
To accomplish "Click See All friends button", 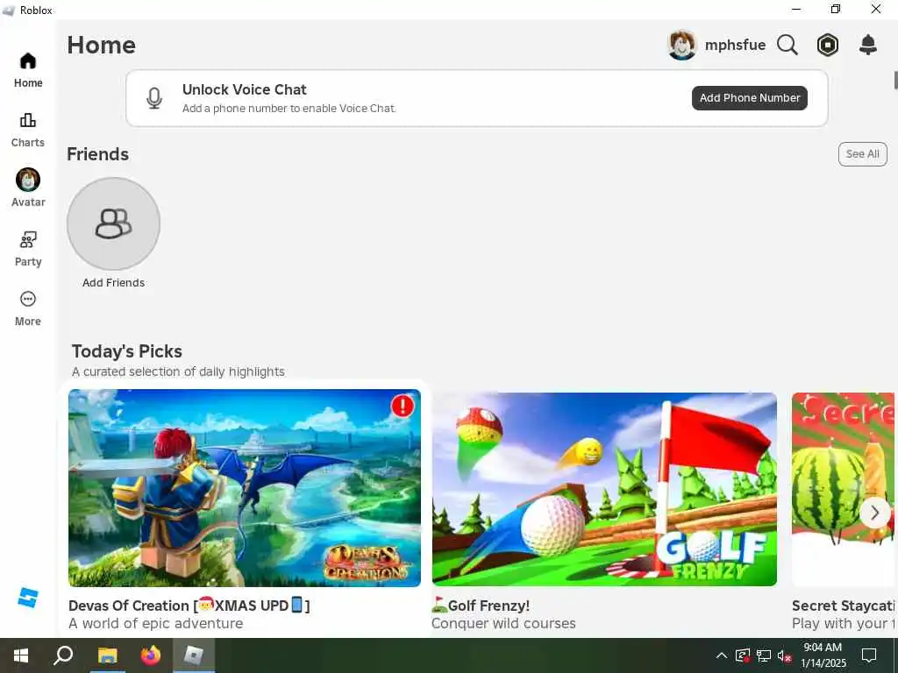I will (x=863, y=154).
